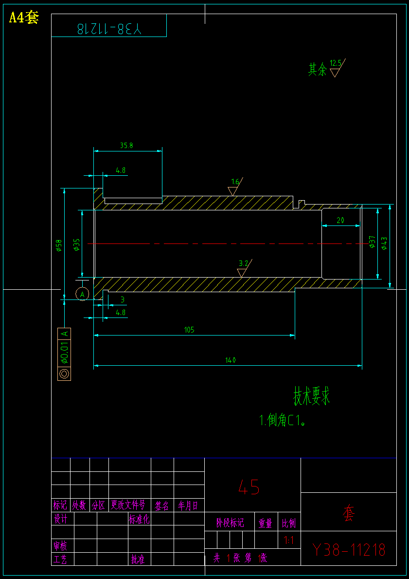
Task: Select the rotated Y38-11218 number in the top box
Action: 109,29
